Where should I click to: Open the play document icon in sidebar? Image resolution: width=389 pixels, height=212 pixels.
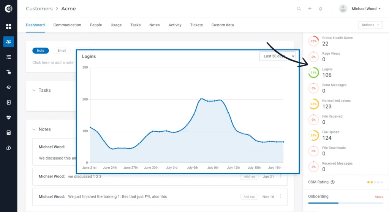tap(8, 102)
